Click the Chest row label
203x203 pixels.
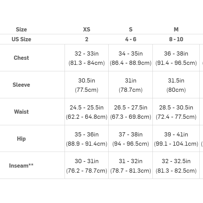point(21,58)
